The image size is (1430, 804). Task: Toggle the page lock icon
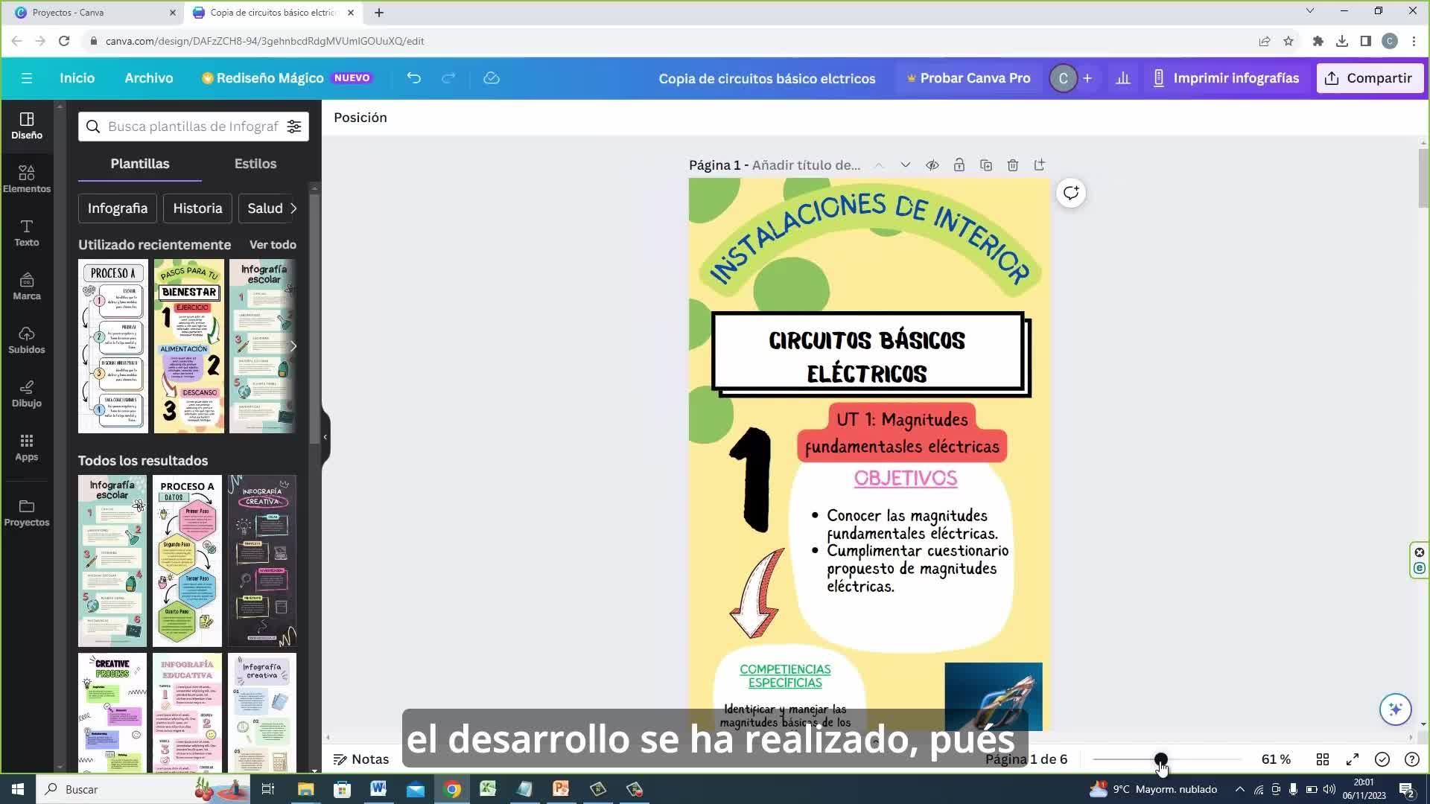point(959,165)
